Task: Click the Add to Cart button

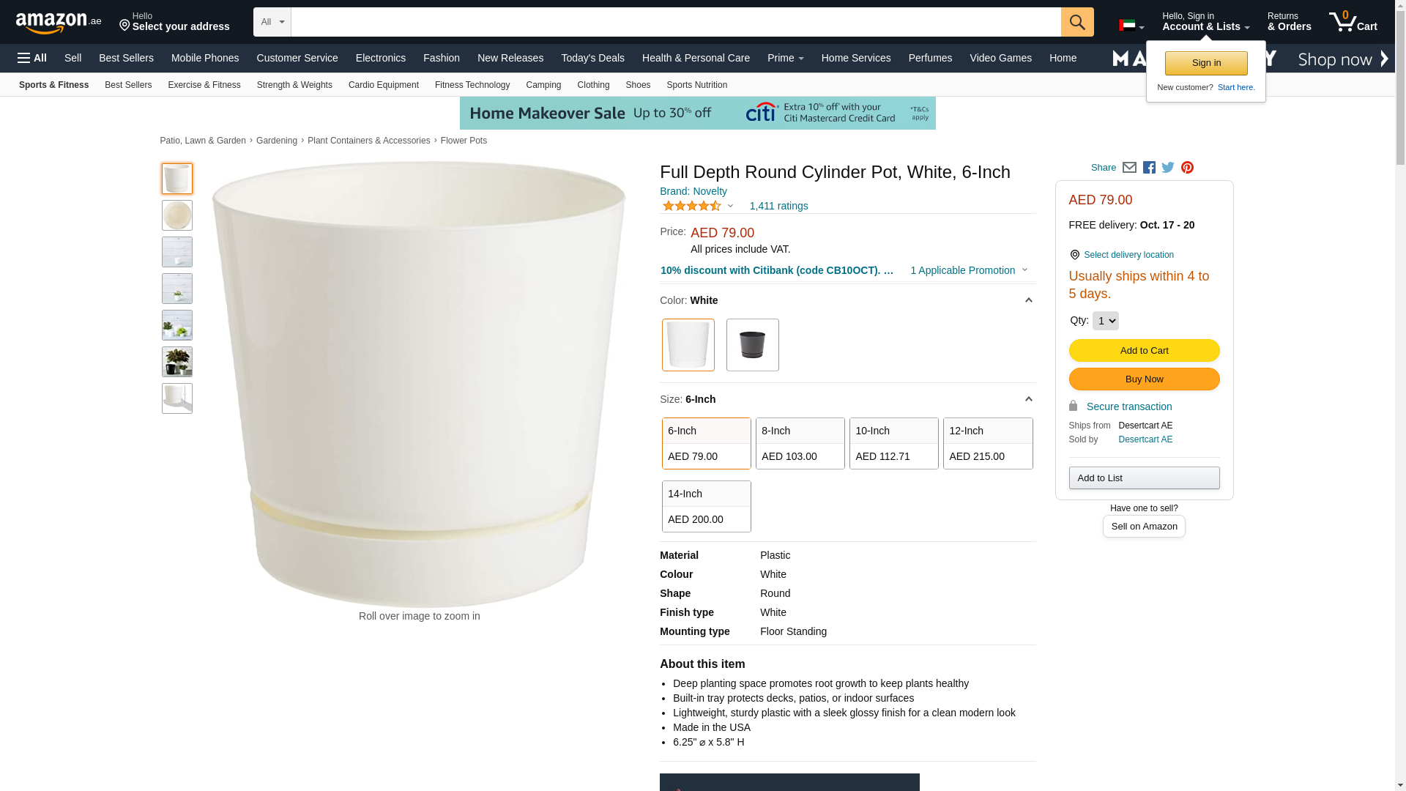Action: click(1144, 350)
